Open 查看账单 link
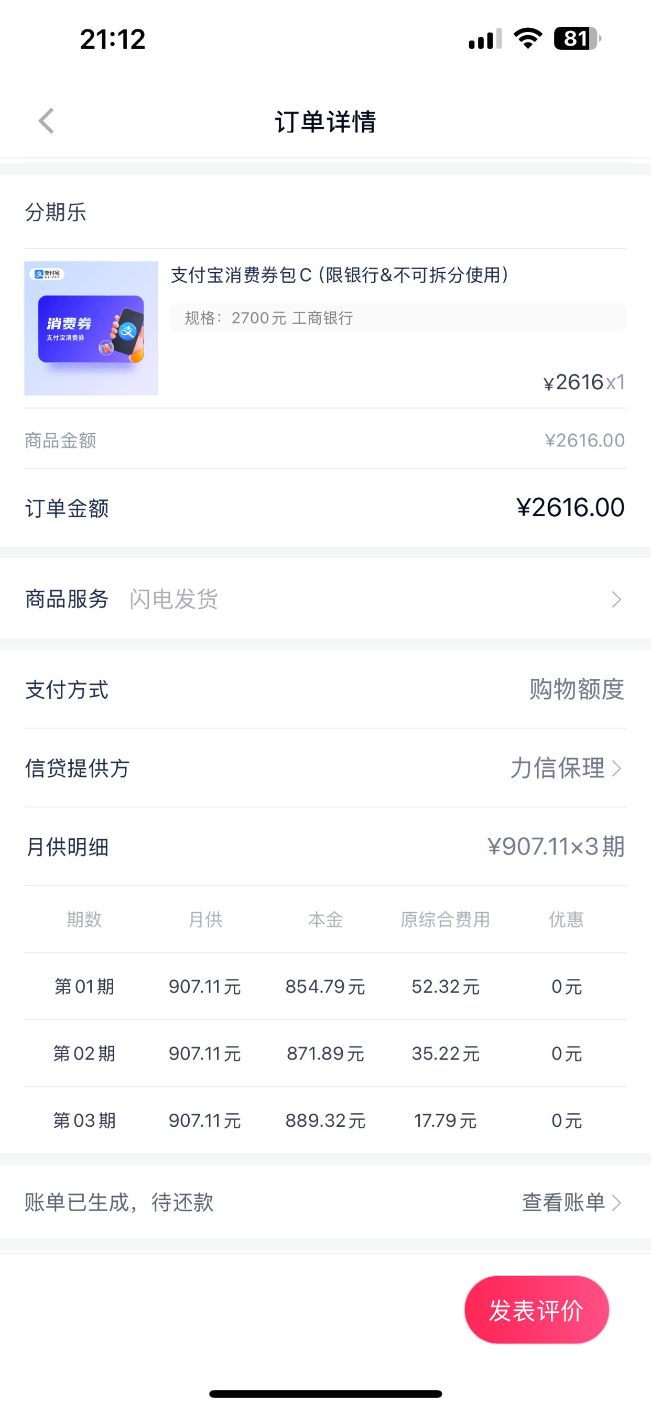 [563, 1203]
